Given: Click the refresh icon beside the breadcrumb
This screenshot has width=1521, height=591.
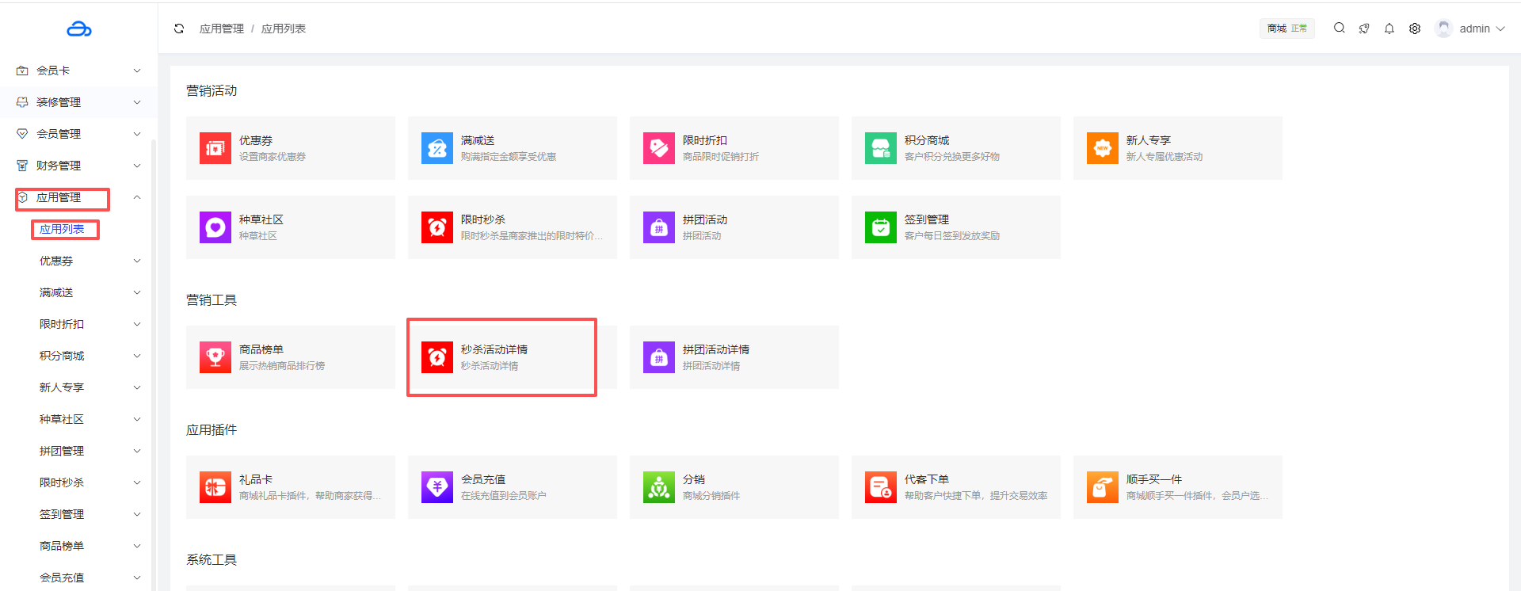Looking at the screenshot, I should [179, 29].
